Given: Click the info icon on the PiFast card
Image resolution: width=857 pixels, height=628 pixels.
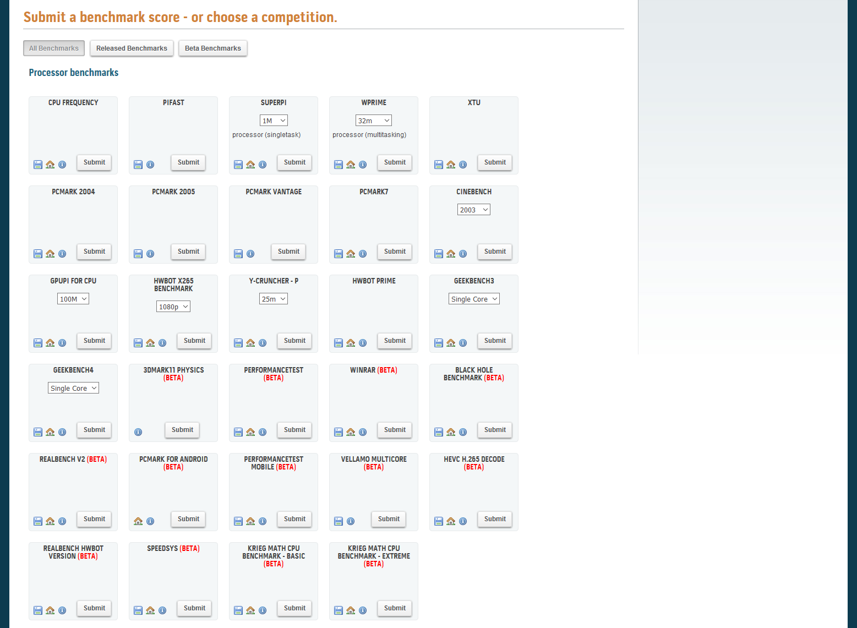Looking at the screenshot, I should (150, 165).
